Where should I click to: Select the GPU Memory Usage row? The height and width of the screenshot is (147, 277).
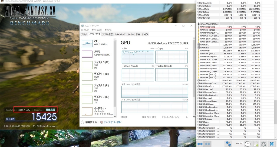229,101
